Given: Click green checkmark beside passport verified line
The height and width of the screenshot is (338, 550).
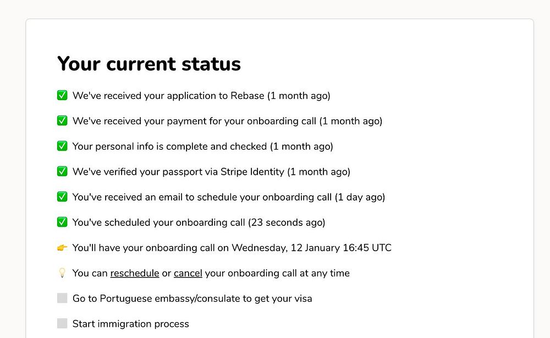Looking at the screenshot, I should tap(62, 171).
